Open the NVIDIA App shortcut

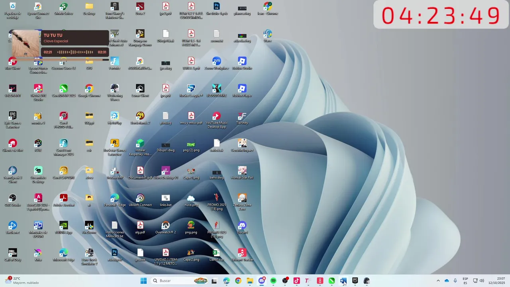click(64, 228)
